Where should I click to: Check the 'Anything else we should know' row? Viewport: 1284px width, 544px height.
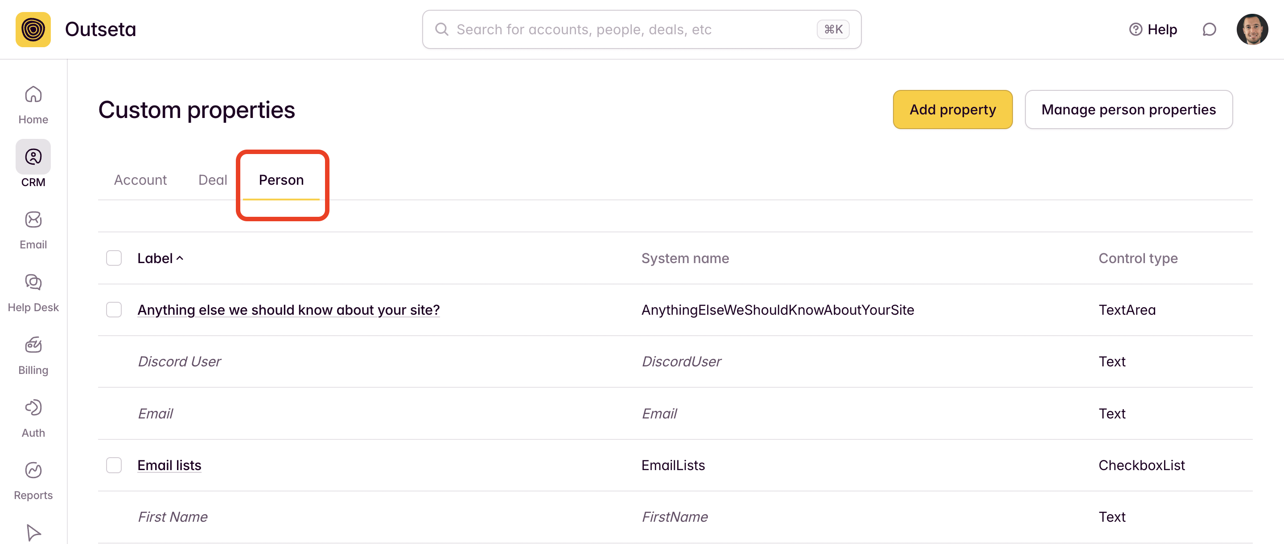114,309
